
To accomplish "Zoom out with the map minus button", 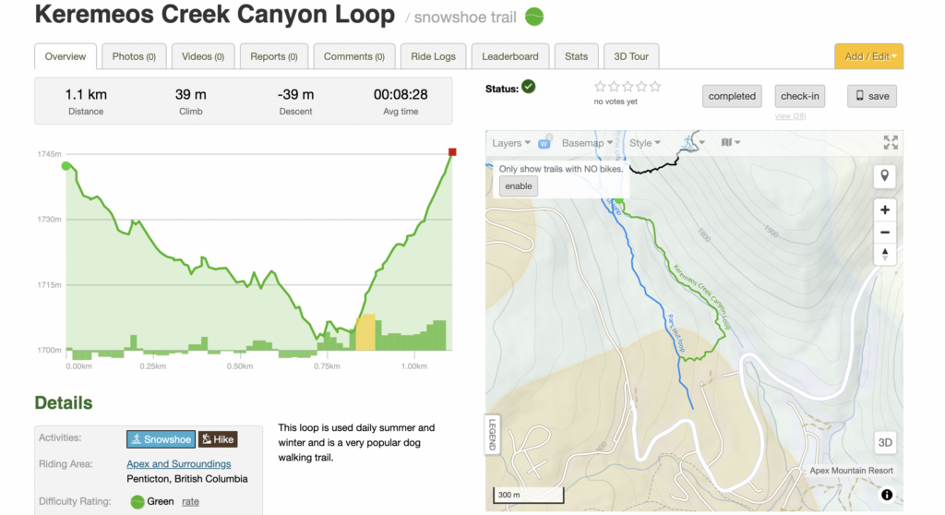I will 884,233.
